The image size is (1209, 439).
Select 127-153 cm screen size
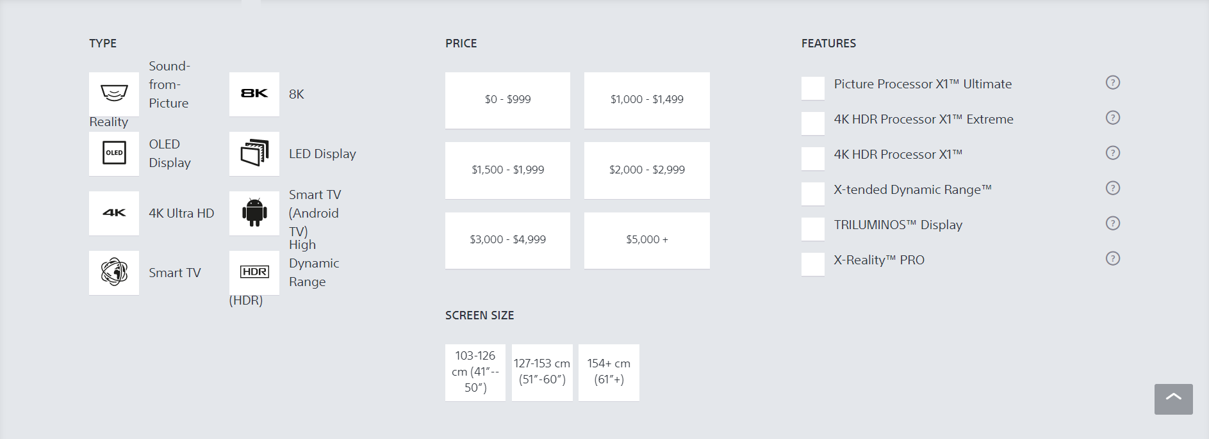coord(542,372)
